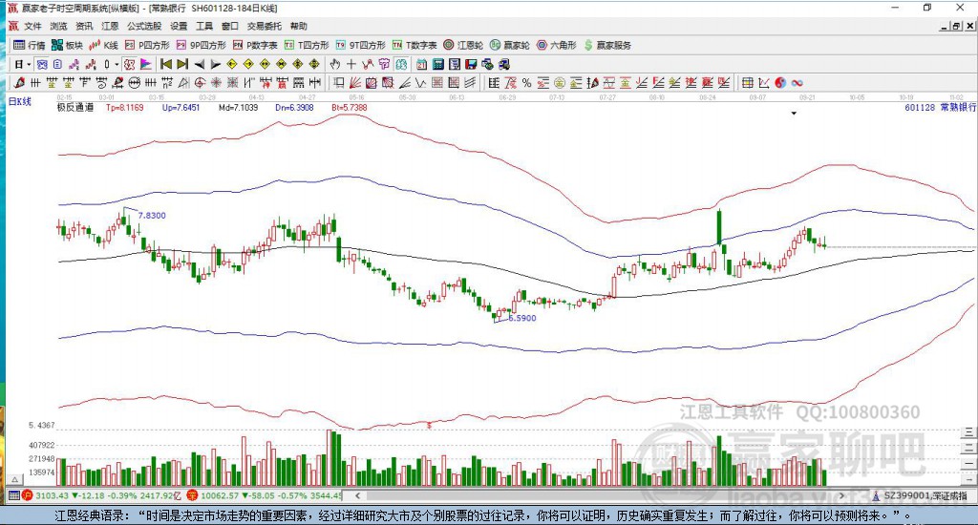This screenshot has width=978, height=525.
Task: Select the 金 golden ratio circle tool
Action: (559, 83)
